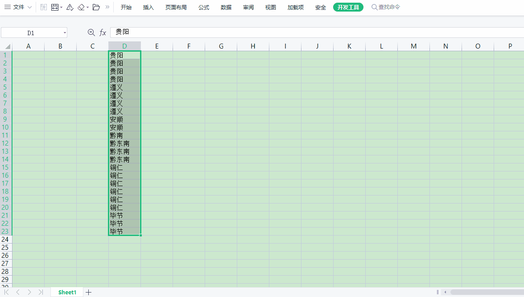This screenshot has height=297, width=524.
Task: Click the horizontal scrollbar thumb
Action: (x=487, y=292)
